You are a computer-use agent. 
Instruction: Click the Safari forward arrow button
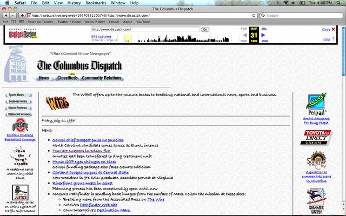pyautogui.click(x=13, y=16)
